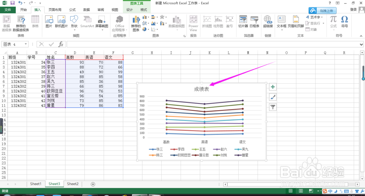The width and height of the screenshot is (365, 196).
Task: Take a screenshot with 屏幕截图
Action: (102, 23)
